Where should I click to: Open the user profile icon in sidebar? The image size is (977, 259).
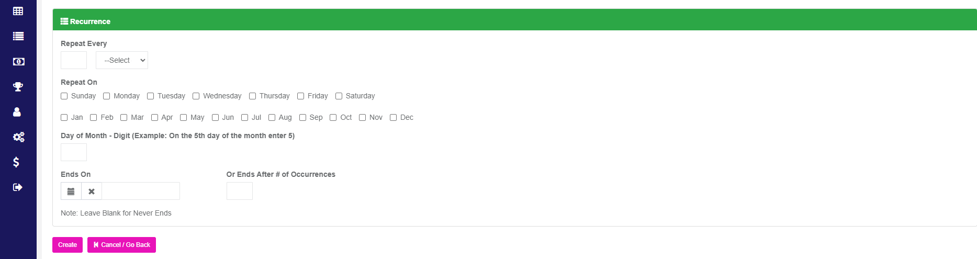click(17, 111)
